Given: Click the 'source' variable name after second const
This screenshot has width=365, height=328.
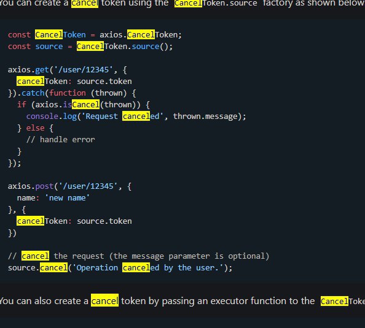Looking at the screenshot, I should pyautogui.click(x=49, y=47).
